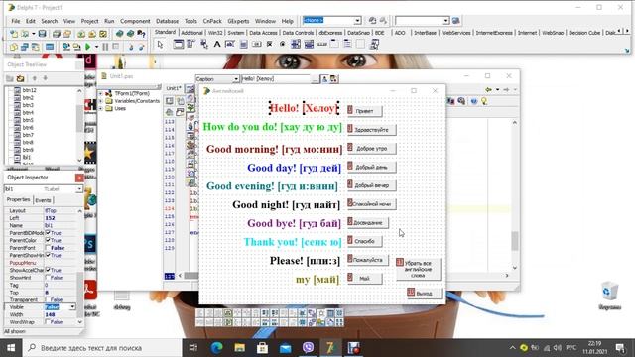
Task: Select the ScrollBar component in the palette
Action: (x=321, y=44)
